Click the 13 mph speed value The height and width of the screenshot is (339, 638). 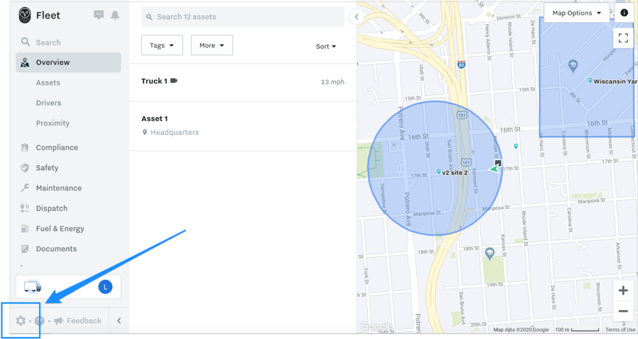pos(333,82)
